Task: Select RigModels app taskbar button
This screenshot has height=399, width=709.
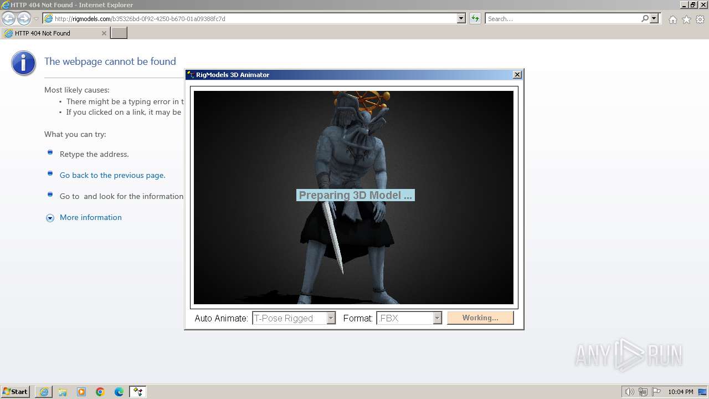Action: [137, 392]
